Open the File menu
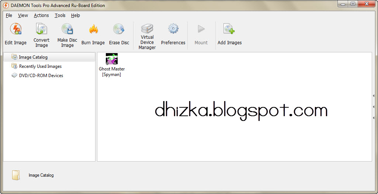This screenshot has height=194, width=378. [x=9, y=15]
